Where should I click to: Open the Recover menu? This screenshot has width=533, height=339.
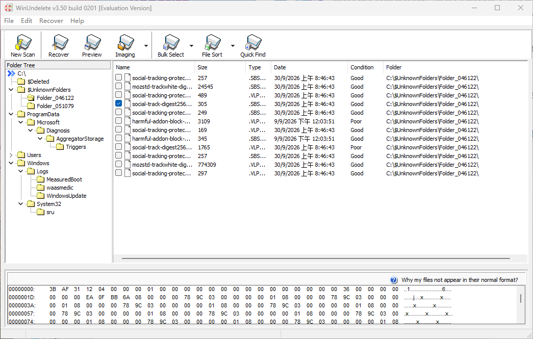[x=52, y=21]
